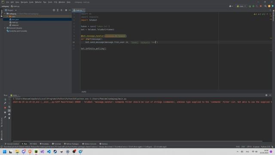
Task: Stop process with red Run panel button
Action: (5, 108)
